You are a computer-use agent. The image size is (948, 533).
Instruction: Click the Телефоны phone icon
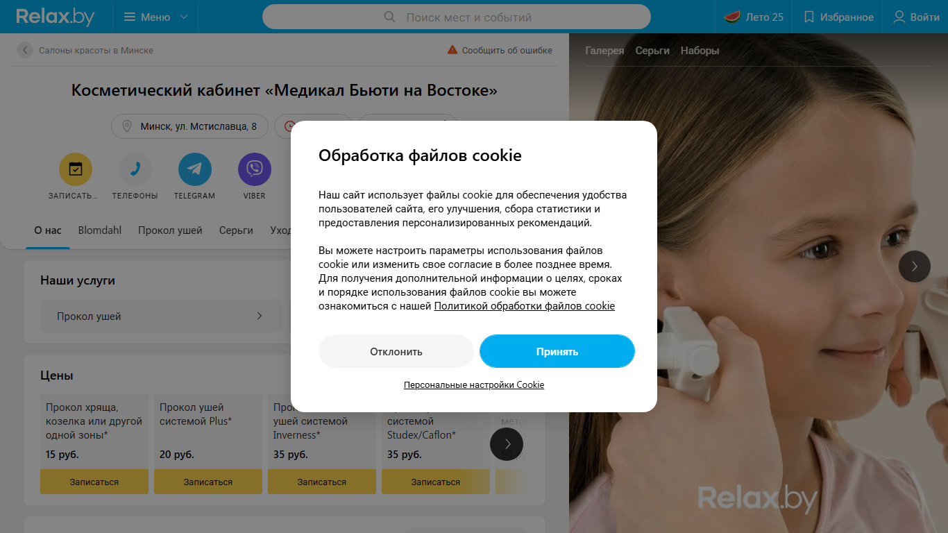(x=135, y=169)
